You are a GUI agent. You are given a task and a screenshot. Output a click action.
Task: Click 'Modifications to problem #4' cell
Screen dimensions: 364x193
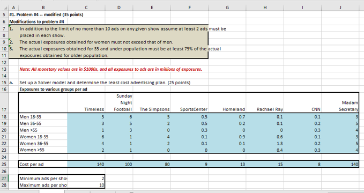pos(36,21)
